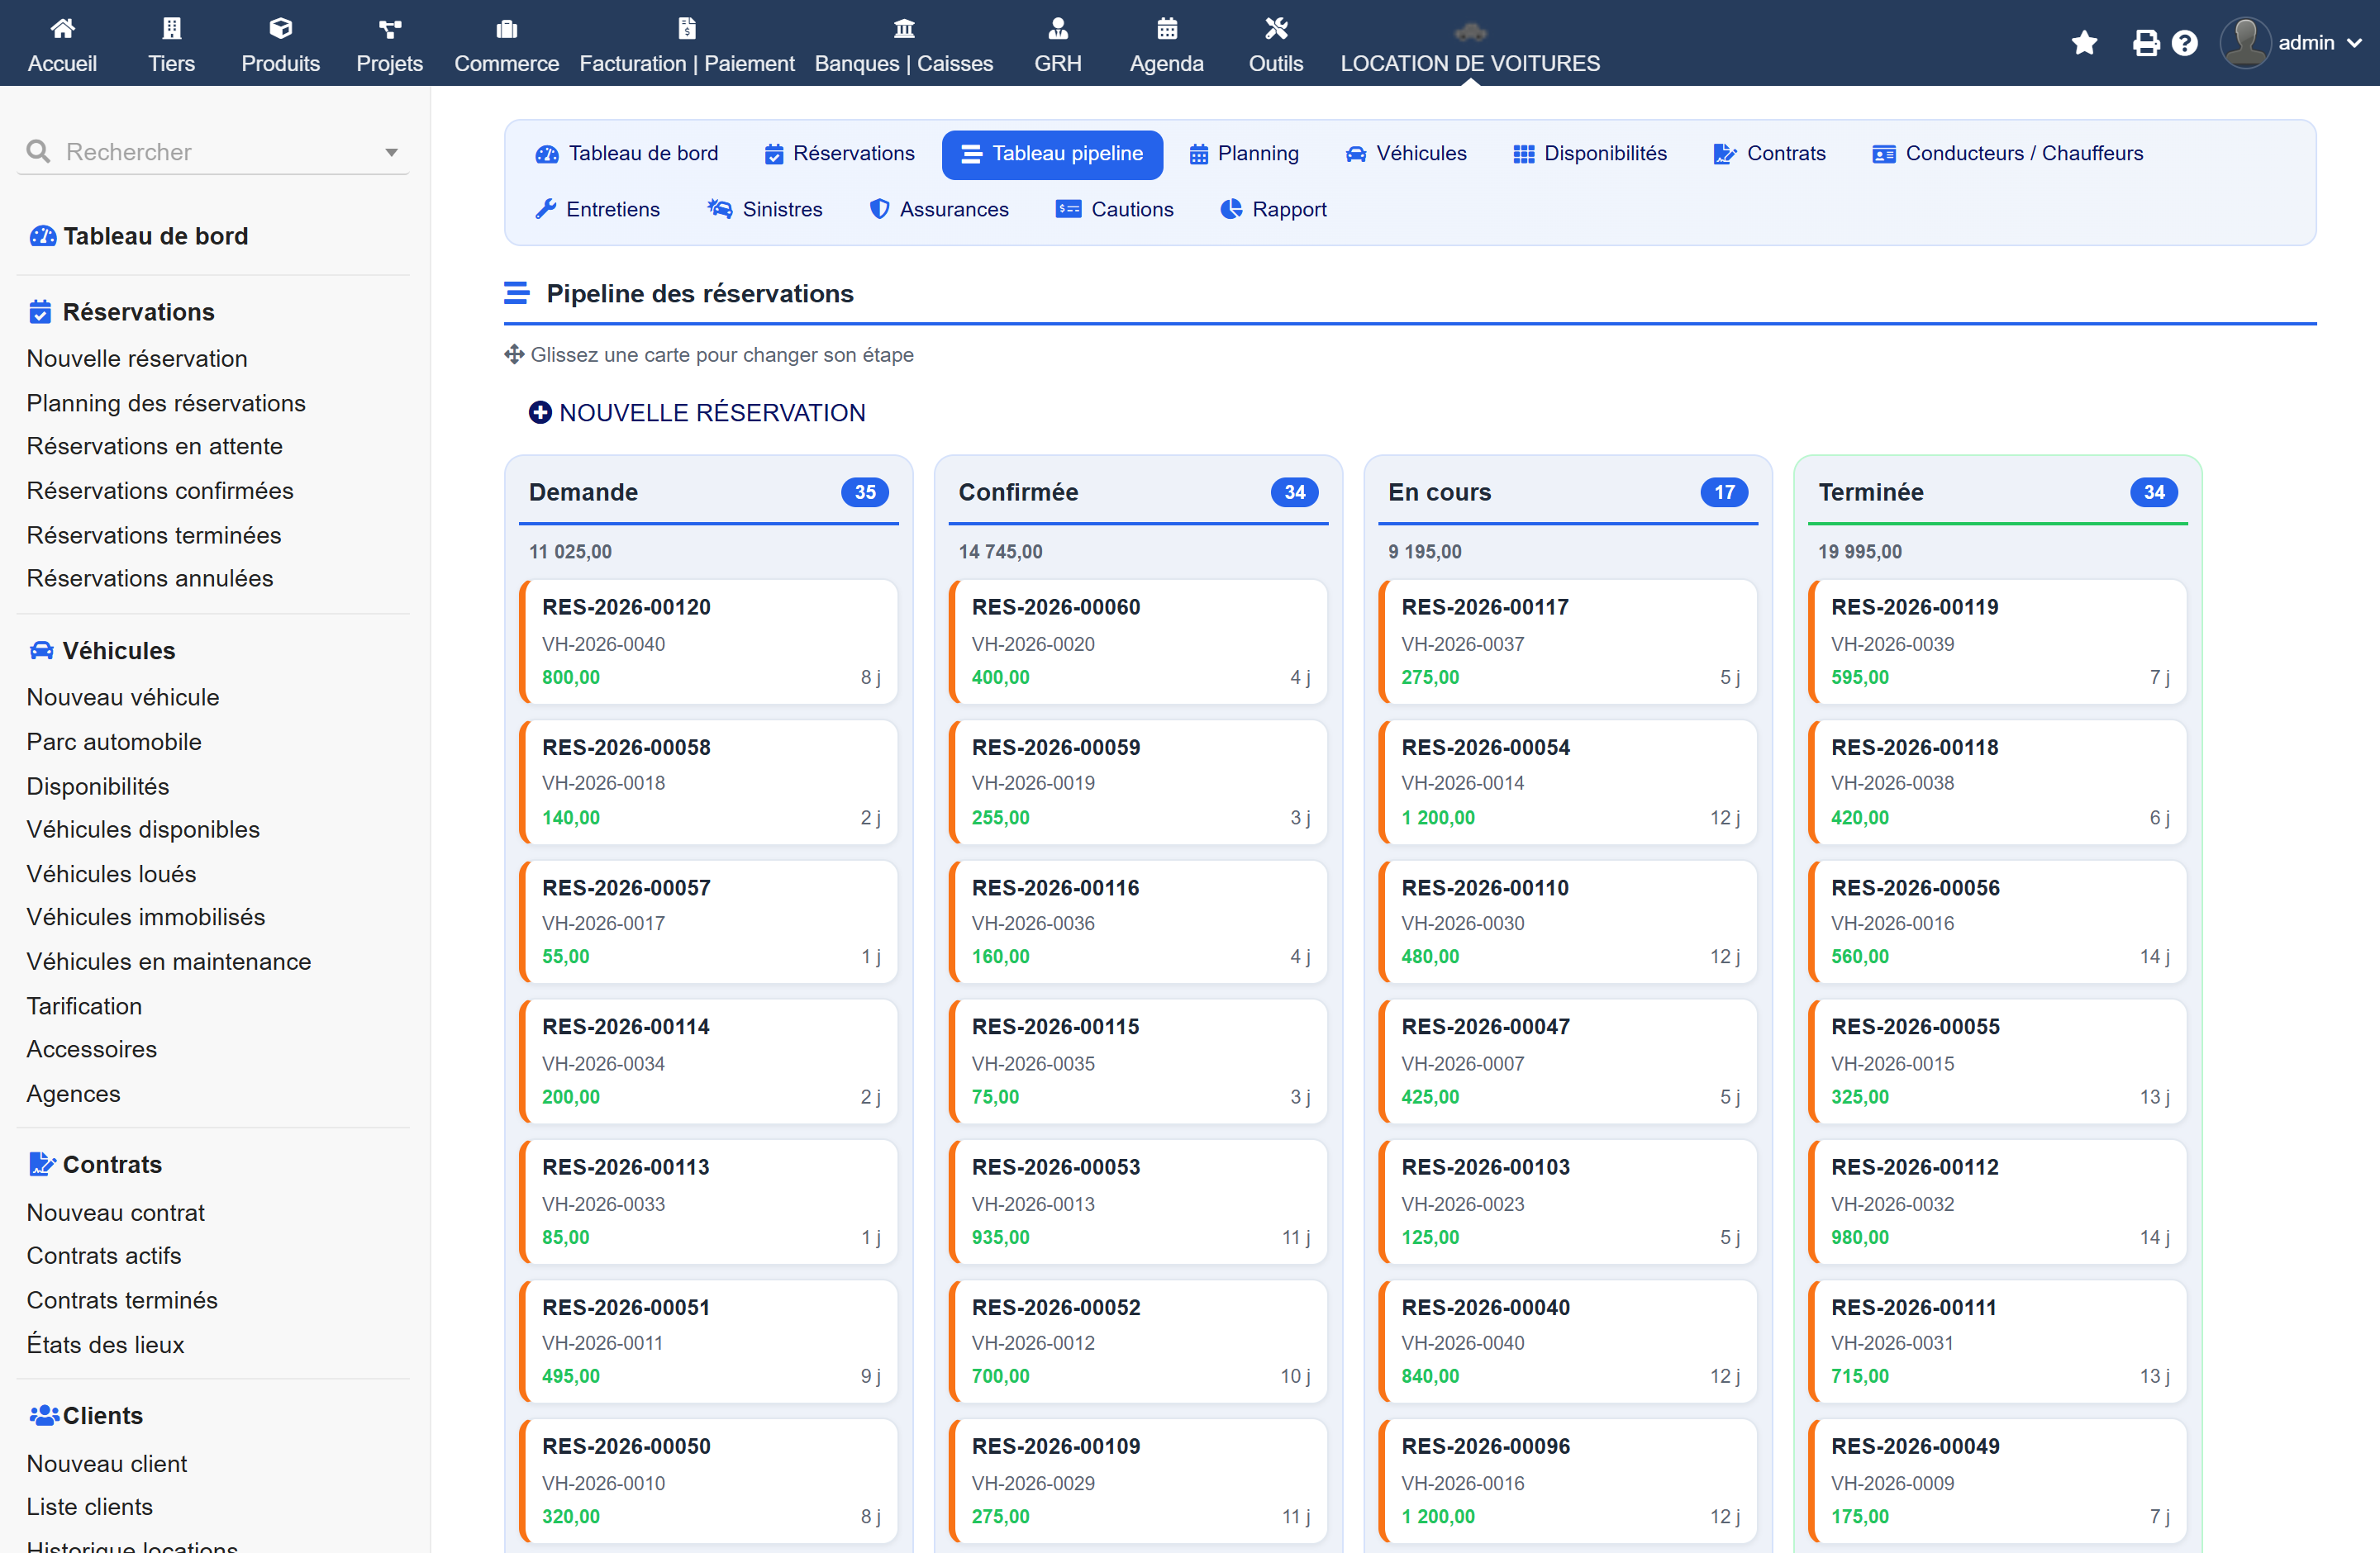
Task: Click the NOUVELLE RÉSERVATION button
Action: coord(697,413)
